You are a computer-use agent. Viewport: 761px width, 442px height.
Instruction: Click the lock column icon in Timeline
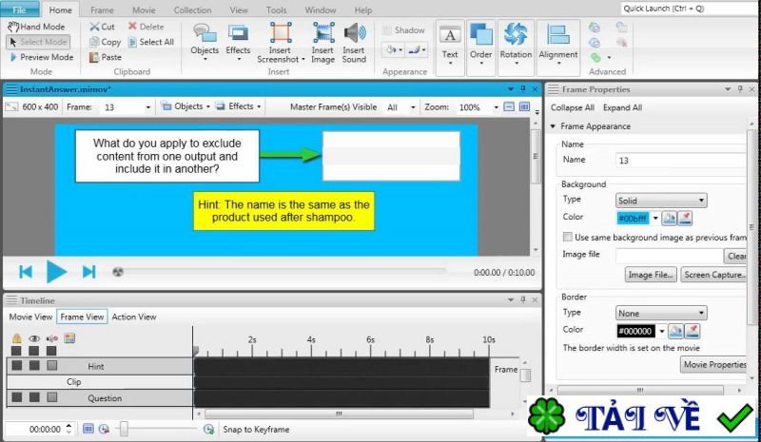click(x=16, y=338)
